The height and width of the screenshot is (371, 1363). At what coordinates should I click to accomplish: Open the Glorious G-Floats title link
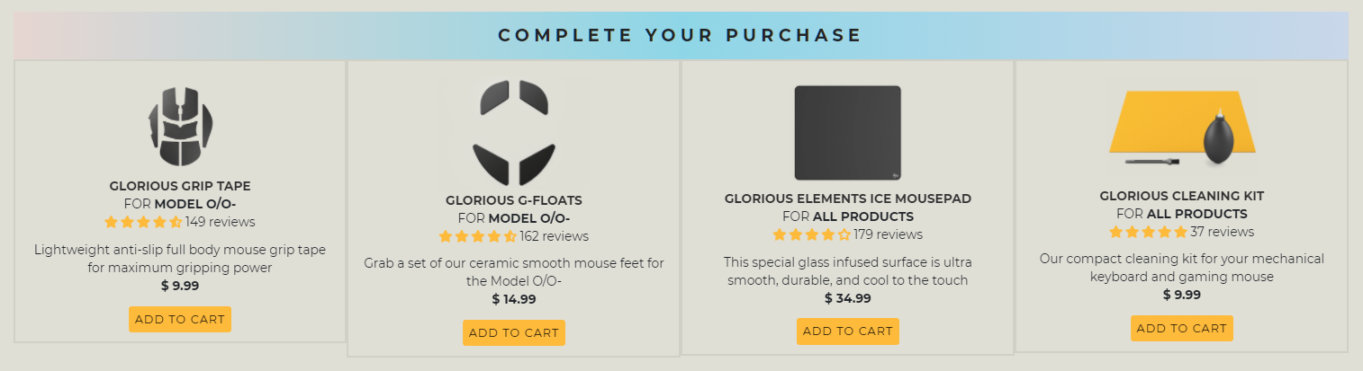pos(514,200)
